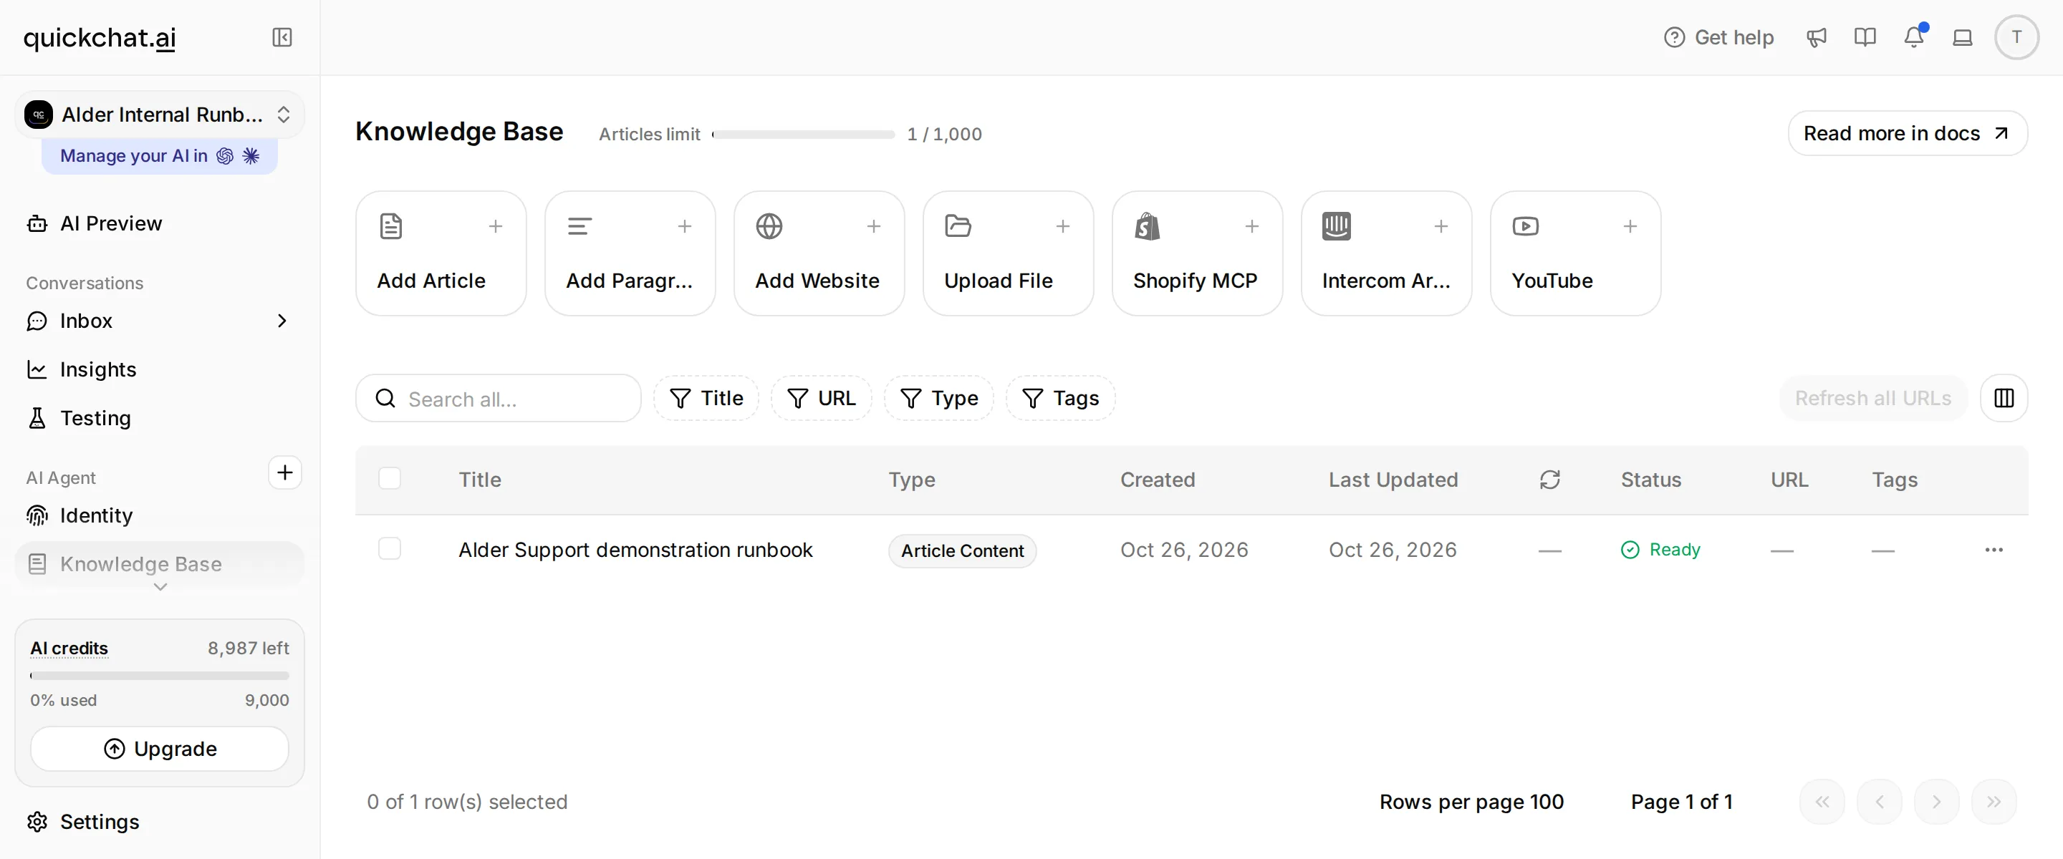Click the AI credits usage bar

point(159,676)
